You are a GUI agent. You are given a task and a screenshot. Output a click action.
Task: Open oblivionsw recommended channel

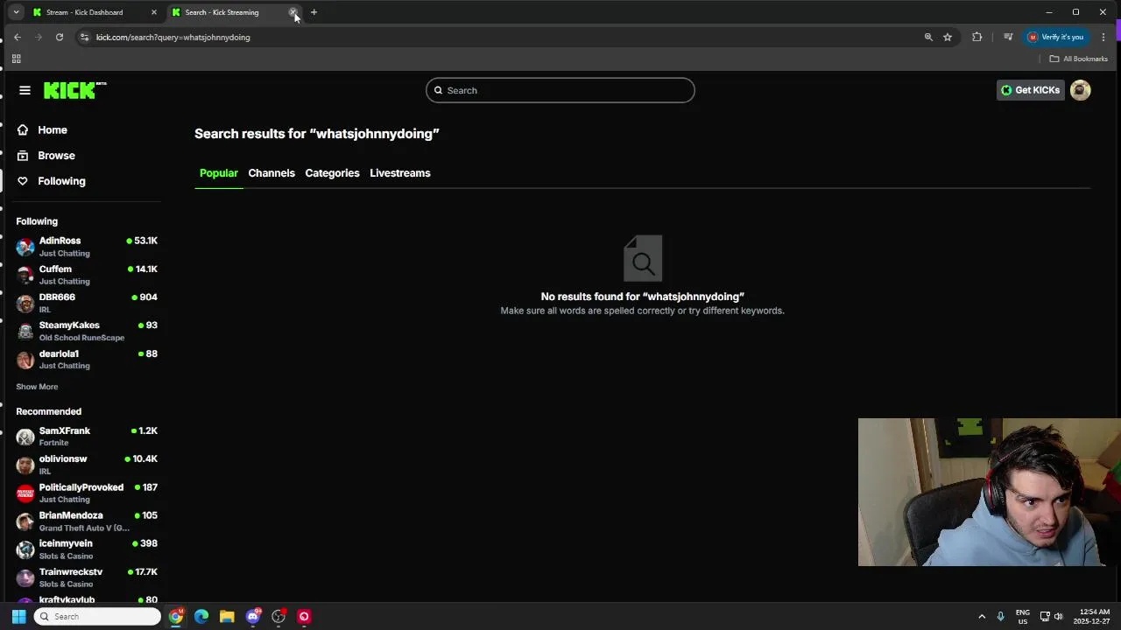pos(87,465)
